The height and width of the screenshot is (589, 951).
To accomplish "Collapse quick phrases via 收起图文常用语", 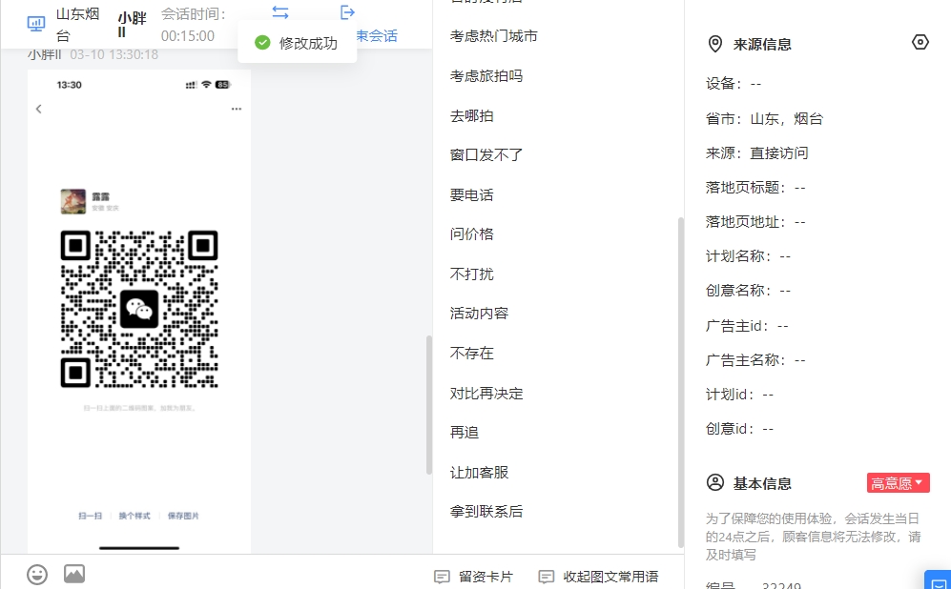I will 599,577.
